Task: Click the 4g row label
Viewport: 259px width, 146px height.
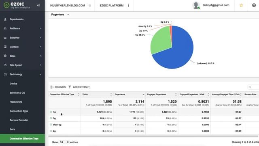Action: coord(54,112)
